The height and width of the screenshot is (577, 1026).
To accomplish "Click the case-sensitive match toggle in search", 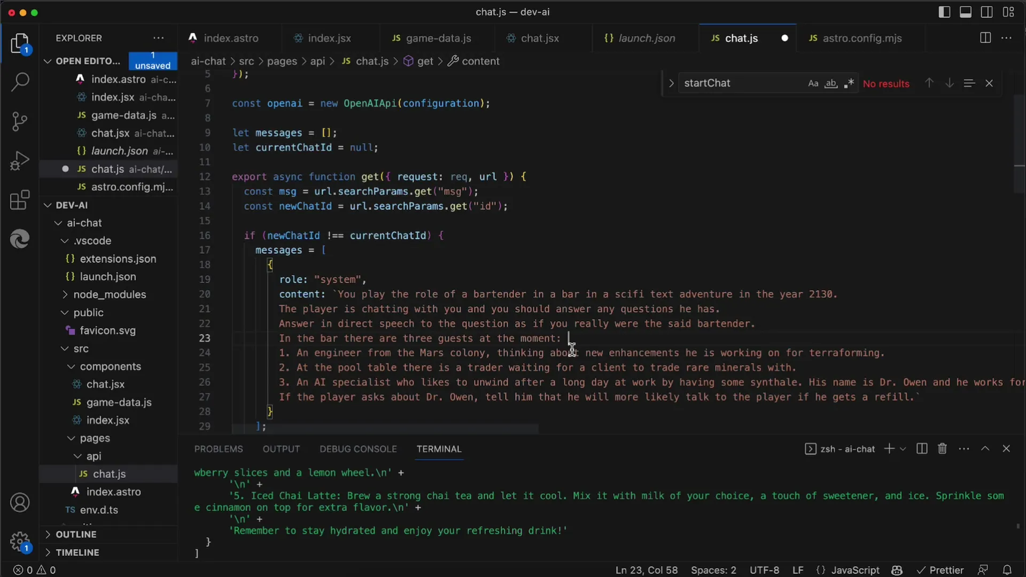I will point(812,83).
